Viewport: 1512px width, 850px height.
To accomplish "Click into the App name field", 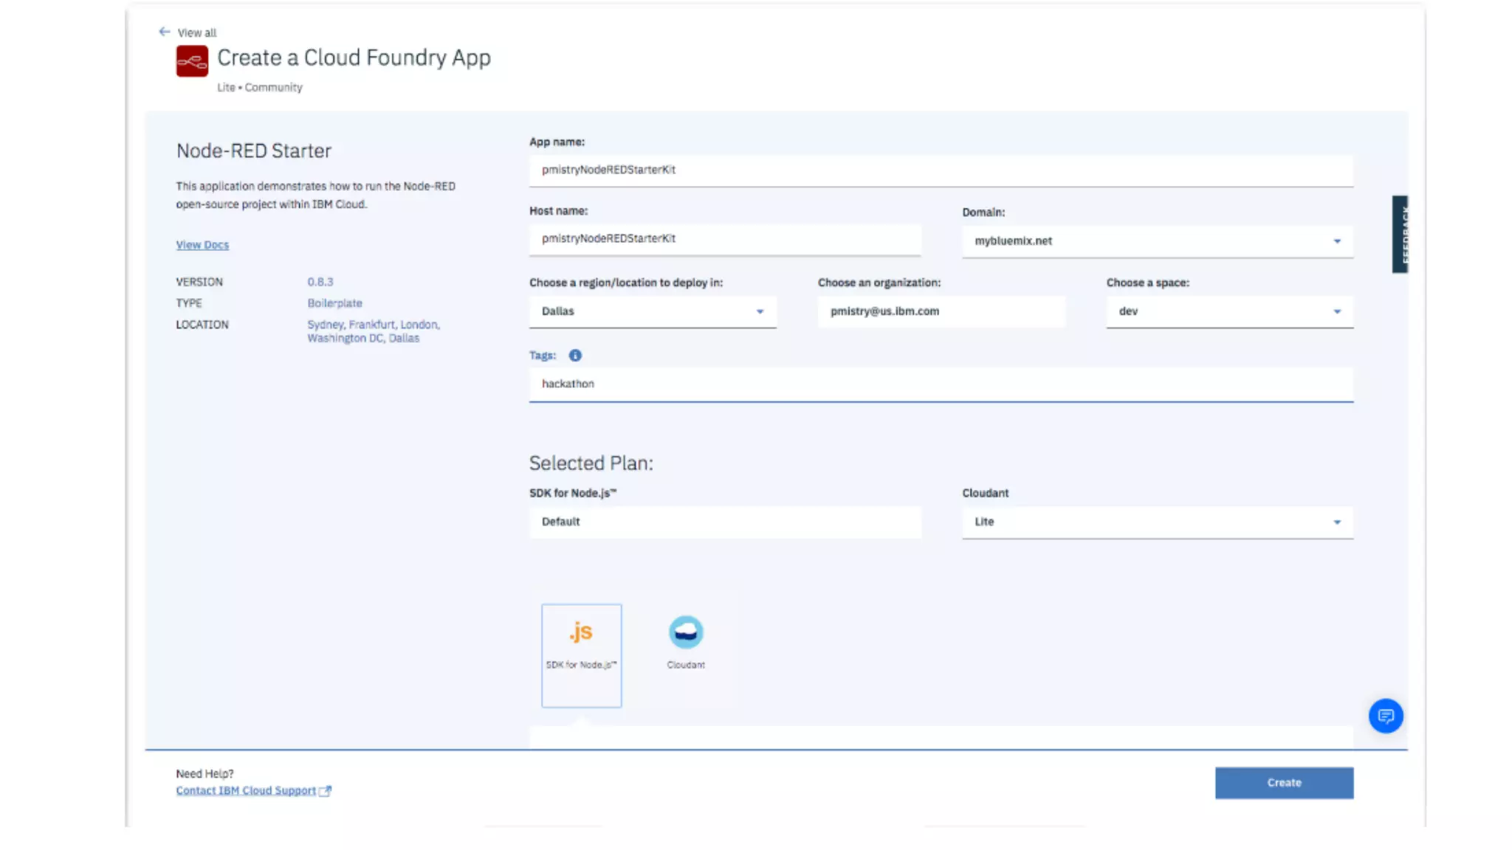I will 941,170.
